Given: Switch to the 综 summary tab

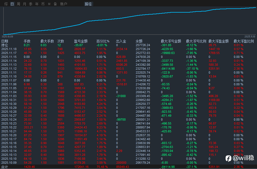Looking at the screenshot, I should (x=6, y=4).
